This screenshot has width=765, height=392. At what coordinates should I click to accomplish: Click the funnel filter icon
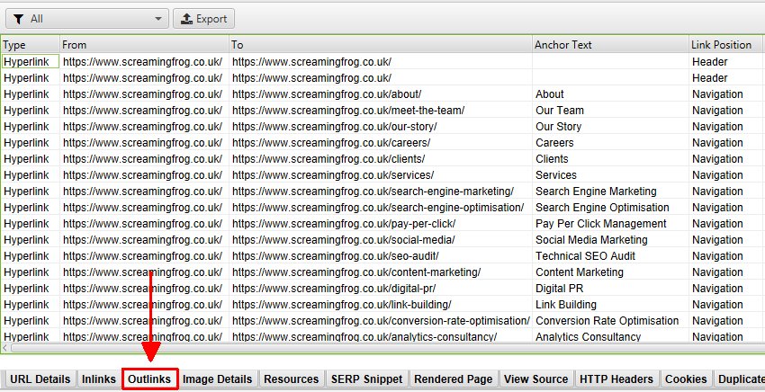tap(19, 19)
